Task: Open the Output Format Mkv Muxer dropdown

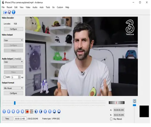Action: tap(13, 88)
